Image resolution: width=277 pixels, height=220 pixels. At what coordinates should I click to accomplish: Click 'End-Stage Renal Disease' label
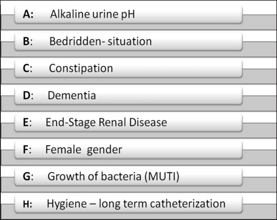pyautogui.click(x=106, y=122)
